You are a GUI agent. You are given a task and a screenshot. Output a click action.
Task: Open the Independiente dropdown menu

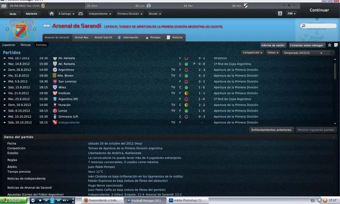[100, 14]
